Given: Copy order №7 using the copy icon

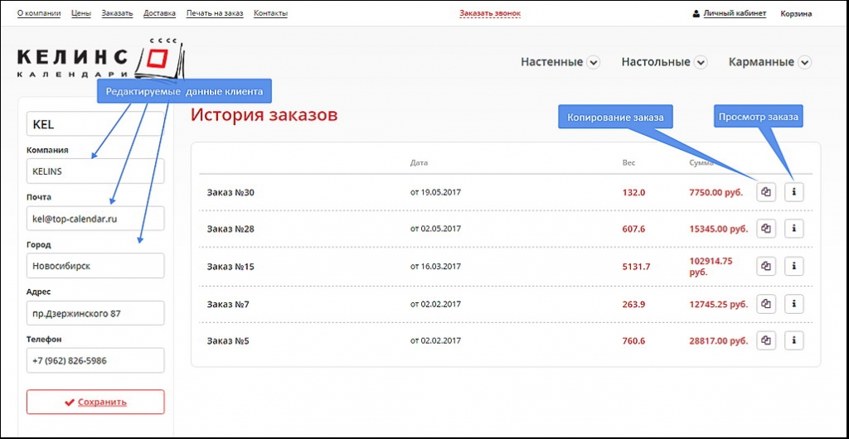Looking at the screenshot, I should [766, 304].
